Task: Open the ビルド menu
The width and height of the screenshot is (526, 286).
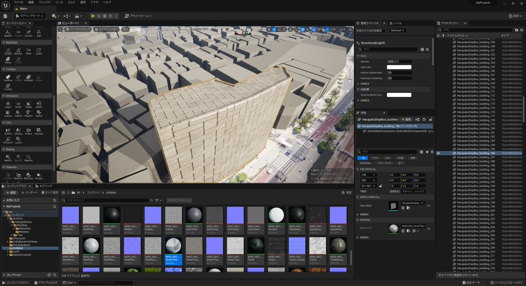Action: (x=71, y=2)
